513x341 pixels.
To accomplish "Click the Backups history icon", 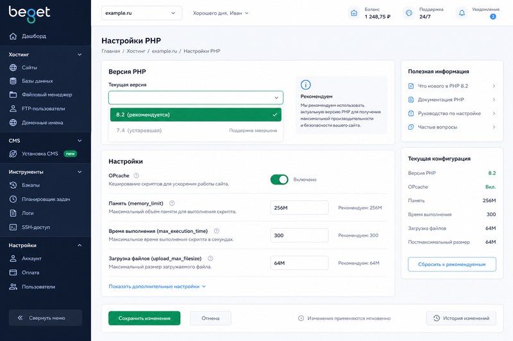I will (13, 185).
